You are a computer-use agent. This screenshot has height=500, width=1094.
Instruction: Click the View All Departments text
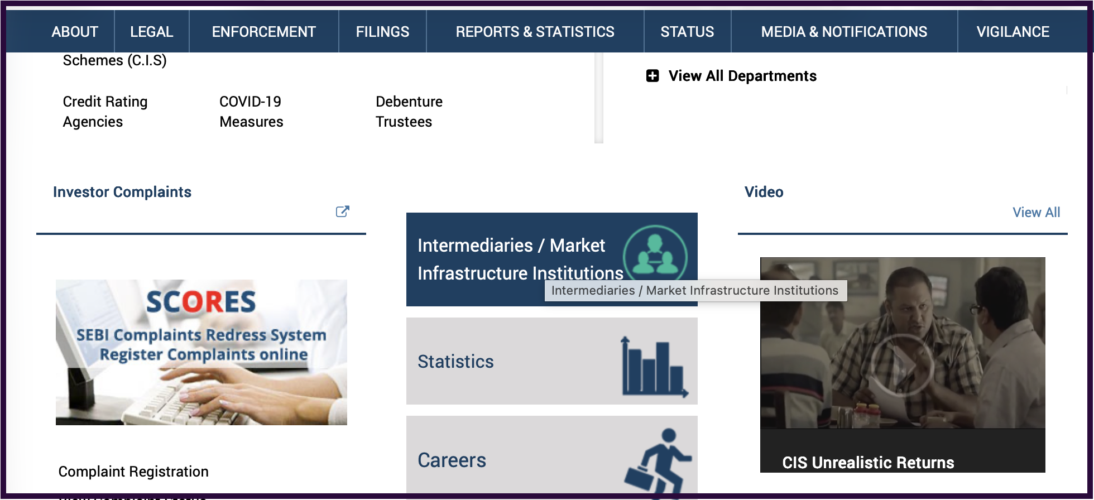(742, 76)
